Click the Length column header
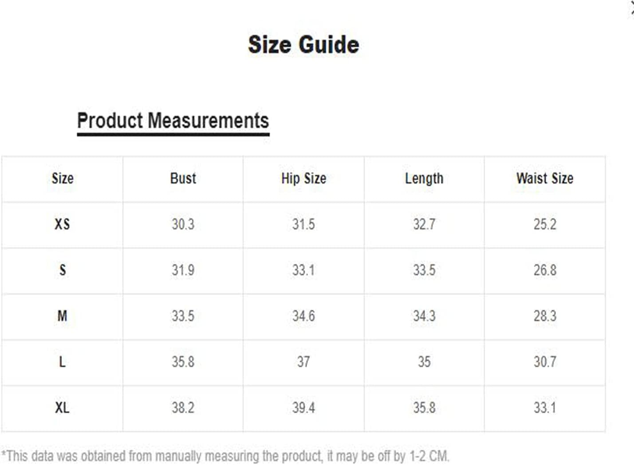This screenshot has height=465, width=634. click(x=424, y=179)
